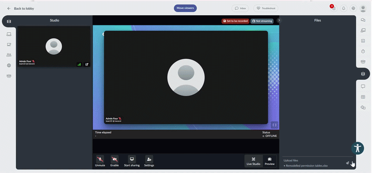Open the accessibility widget
Viewport: 372px width, 173px height.
click(358, 148)
